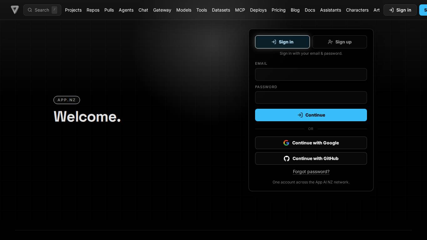427x240 pixels.
Task: View the Pricing page
Action: click(x=279, y=10)
